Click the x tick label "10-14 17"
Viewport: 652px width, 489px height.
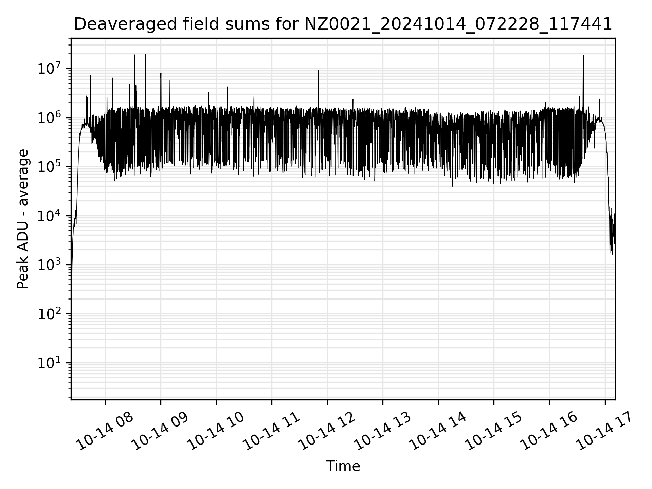(604, 430)
